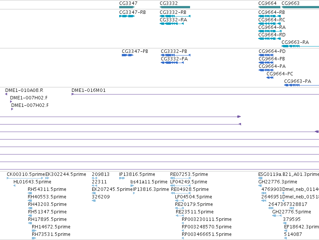
Task: Click EST LP04504.5prime label
Action: coord(193,197)
